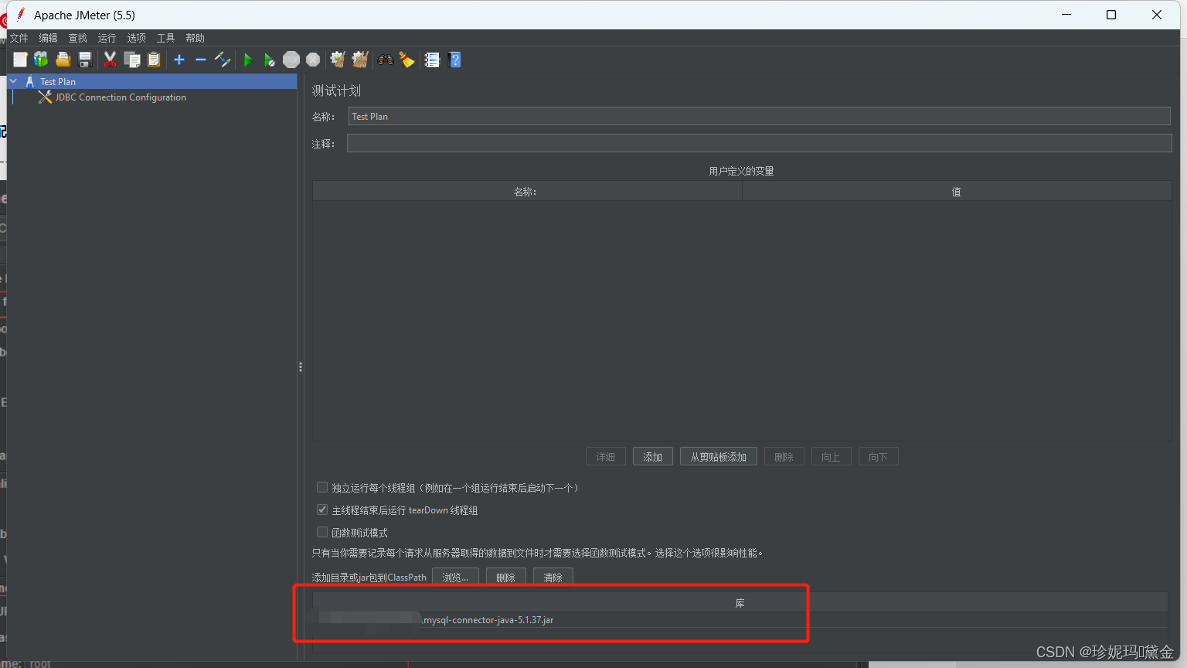Click the JMeter feather logo in title bar
Screen dimensions: 1187x668
[x=21, y=15]
